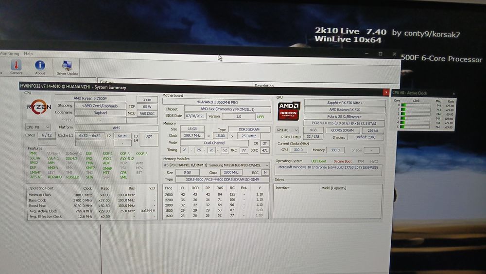Click the Ryzen logo
The width and height of the screenshot is (486, 274).
[x=39, y=108]
